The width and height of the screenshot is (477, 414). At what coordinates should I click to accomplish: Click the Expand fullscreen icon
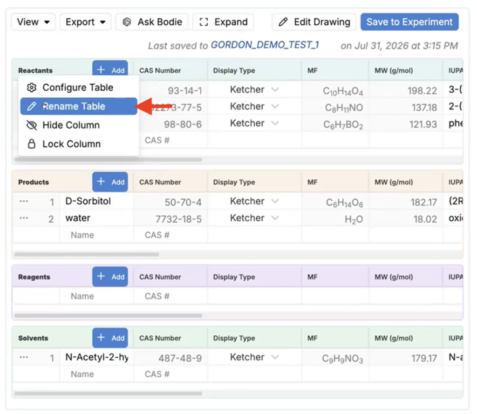coord(204,22)
